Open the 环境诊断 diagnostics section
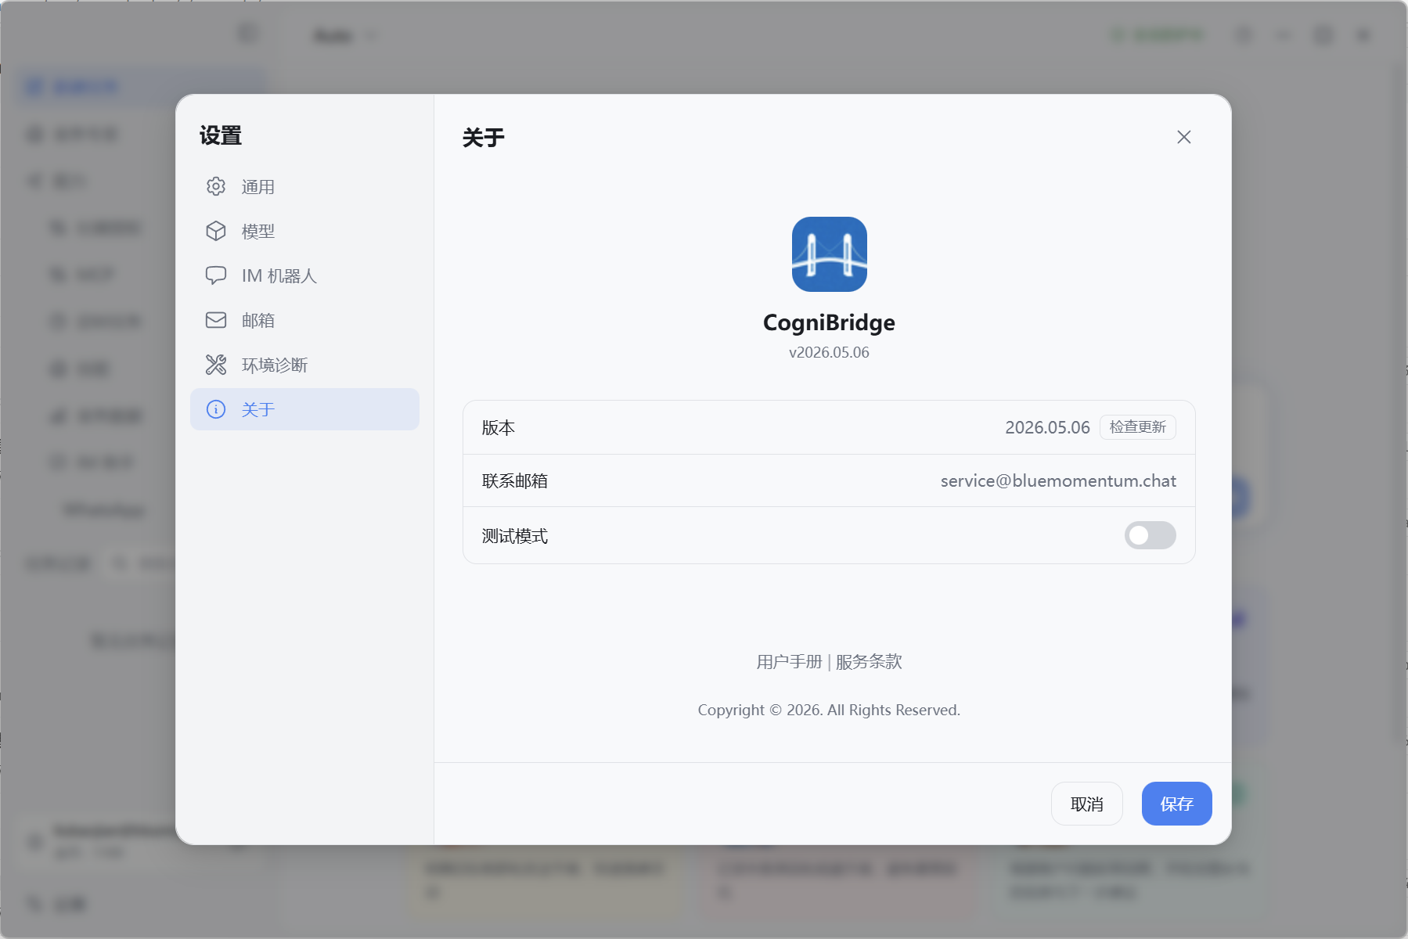Screen dimensions: 1408x939 (x=304, y=365)
